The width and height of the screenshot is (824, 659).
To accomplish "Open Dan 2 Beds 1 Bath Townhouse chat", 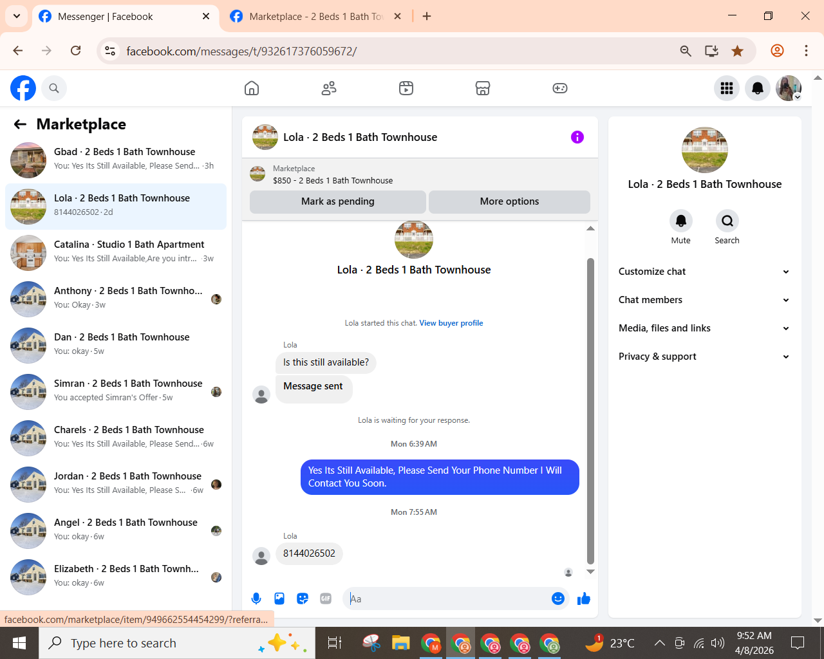I will (116, 346).
